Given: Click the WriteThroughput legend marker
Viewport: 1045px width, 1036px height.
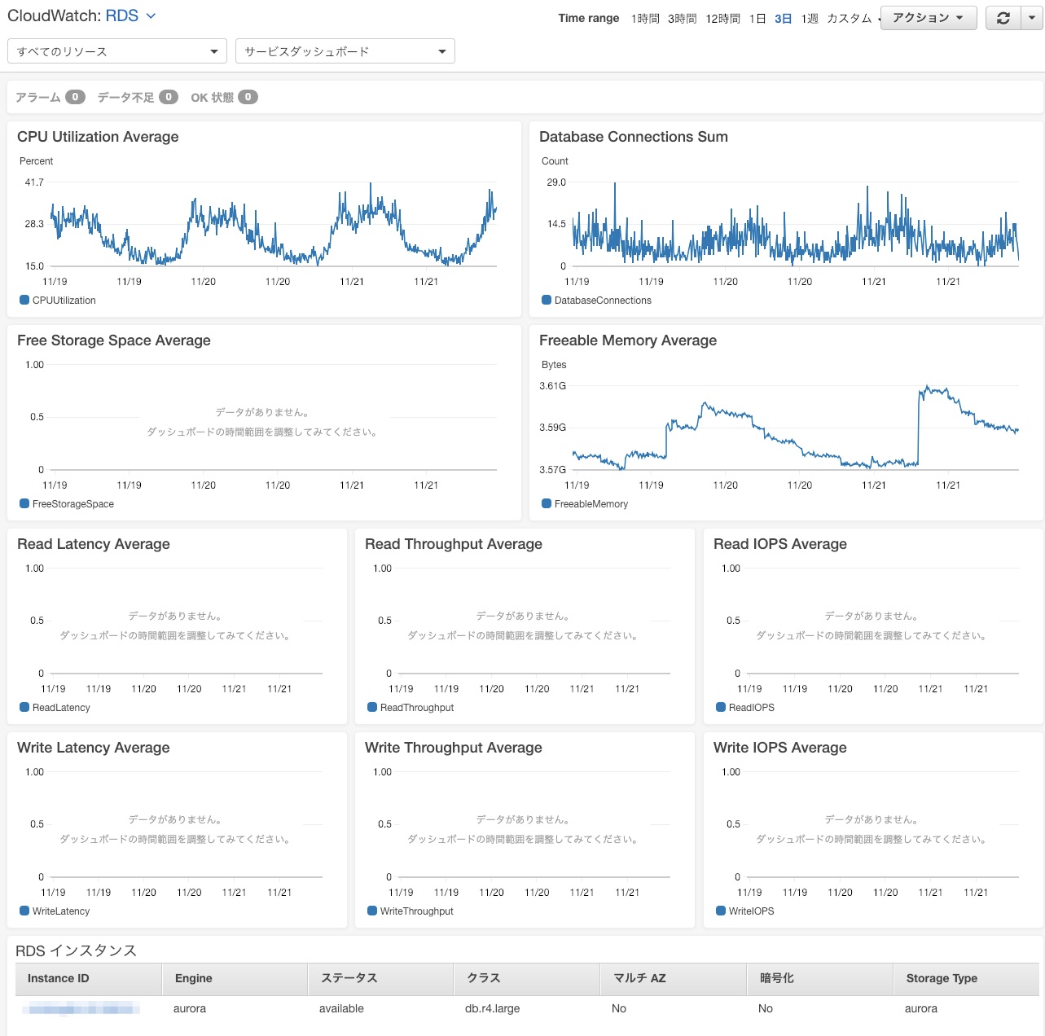Looking at the screenshot, I should [372, 911].
